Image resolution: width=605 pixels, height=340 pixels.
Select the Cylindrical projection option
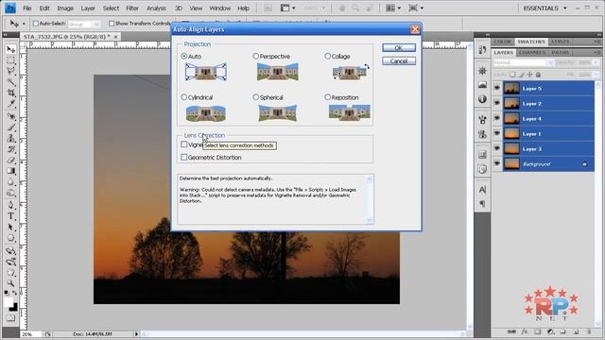(x=184, y=97)
